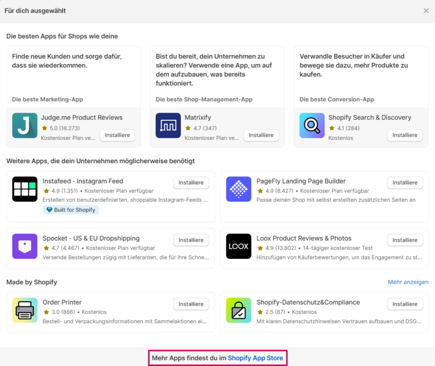Click the Shopify Search & Discovery icon
435x366 pixels.
312,126
